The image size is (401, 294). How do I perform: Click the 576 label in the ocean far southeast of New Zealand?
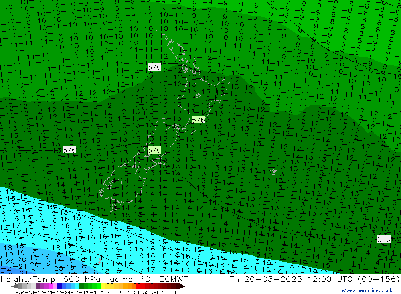384,239
